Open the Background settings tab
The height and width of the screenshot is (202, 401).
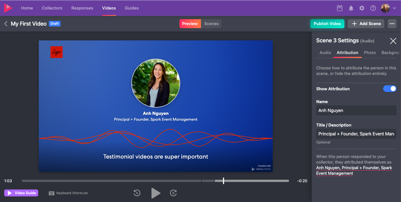point(391,52)
